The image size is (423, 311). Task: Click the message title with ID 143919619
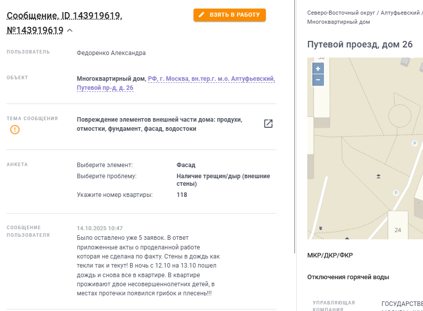(x=64, y=16)
